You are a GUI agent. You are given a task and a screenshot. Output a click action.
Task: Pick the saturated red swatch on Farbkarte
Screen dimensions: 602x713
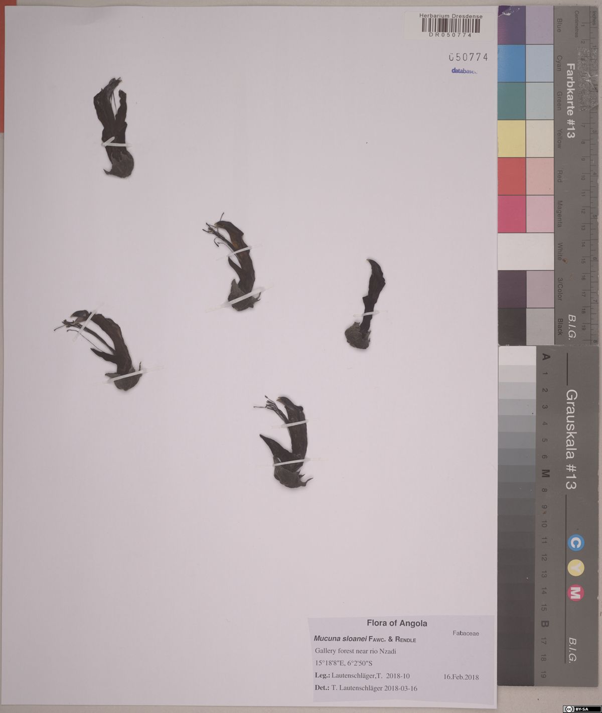pyautogui.click(x=511, y=176)
